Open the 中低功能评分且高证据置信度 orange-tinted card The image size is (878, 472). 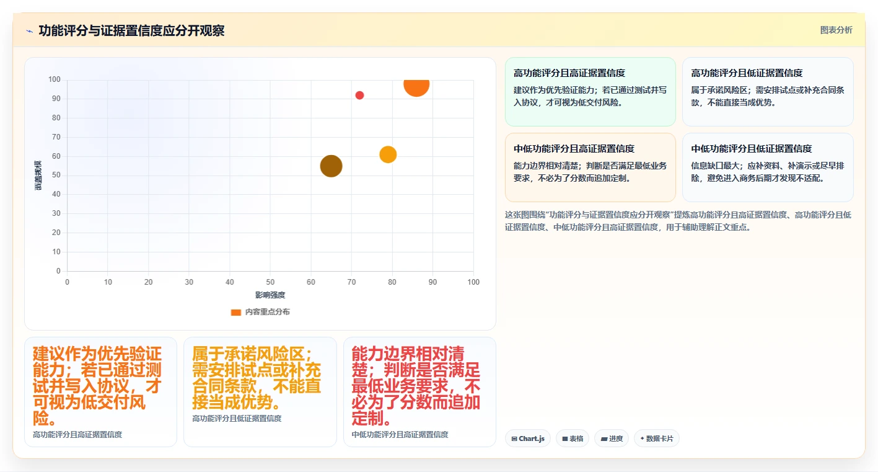590,167
